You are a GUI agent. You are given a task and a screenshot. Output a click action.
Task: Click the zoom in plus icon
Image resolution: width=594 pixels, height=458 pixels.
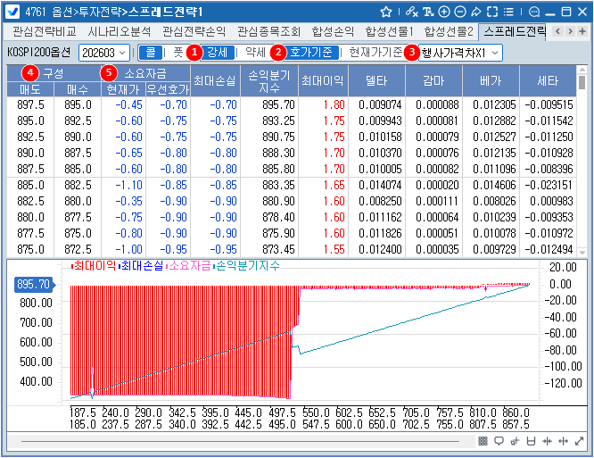pyautogui.click(x=445, y=12)
